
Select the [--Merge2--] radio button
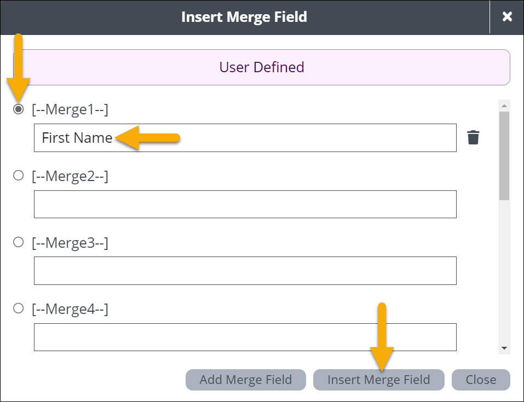point(19,176)
